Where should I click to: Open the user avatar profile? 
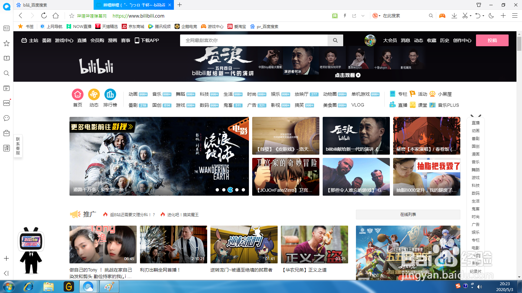(x=370, y=40)
